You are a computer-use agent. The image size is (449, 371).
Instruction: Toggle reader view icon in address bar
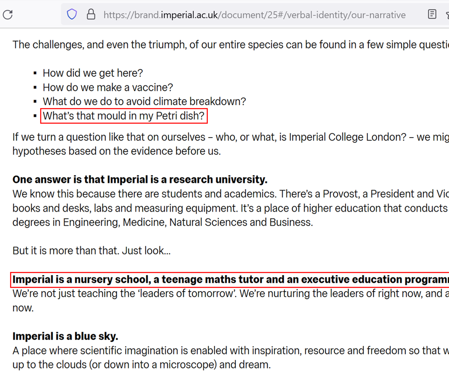tap(432, 14)
